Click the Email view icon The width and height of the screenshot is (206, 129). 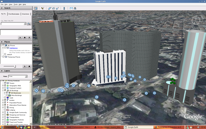(x=71, y=8)
